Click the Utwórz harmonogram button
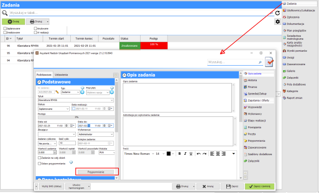The image size is (319, 193). pyautogui.click(x=77, y=187)
